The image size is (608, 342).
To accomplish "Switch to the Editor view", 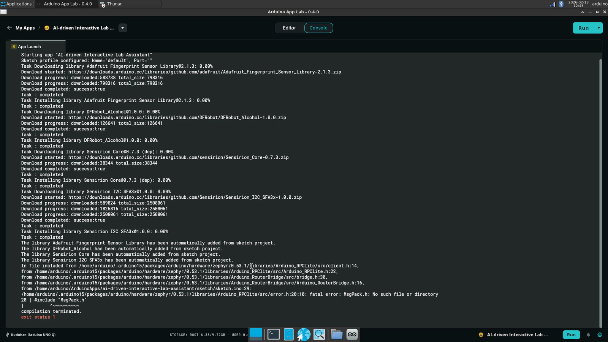I will pos(289,28).
